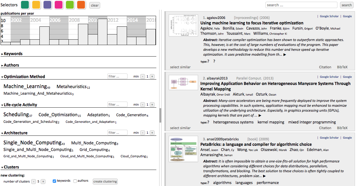Decrease Optimization Method min count

tap(143, 77)
